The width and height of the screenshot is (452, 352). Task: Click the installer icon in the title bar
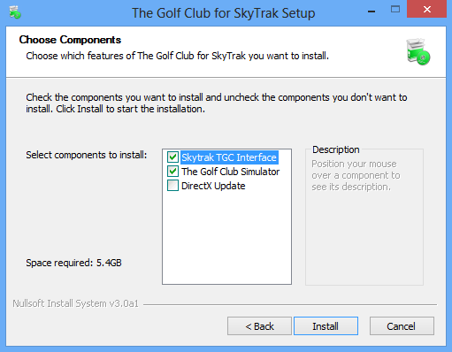pos(15,12)
